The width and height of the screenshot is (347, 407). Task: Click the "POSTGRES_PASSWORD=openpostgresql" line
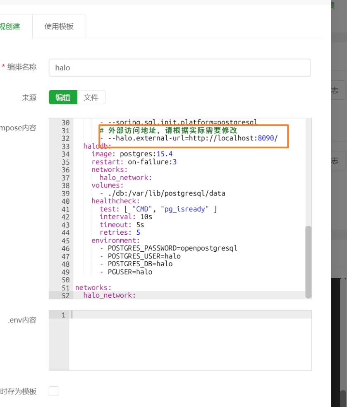click(x=172, y=248)
